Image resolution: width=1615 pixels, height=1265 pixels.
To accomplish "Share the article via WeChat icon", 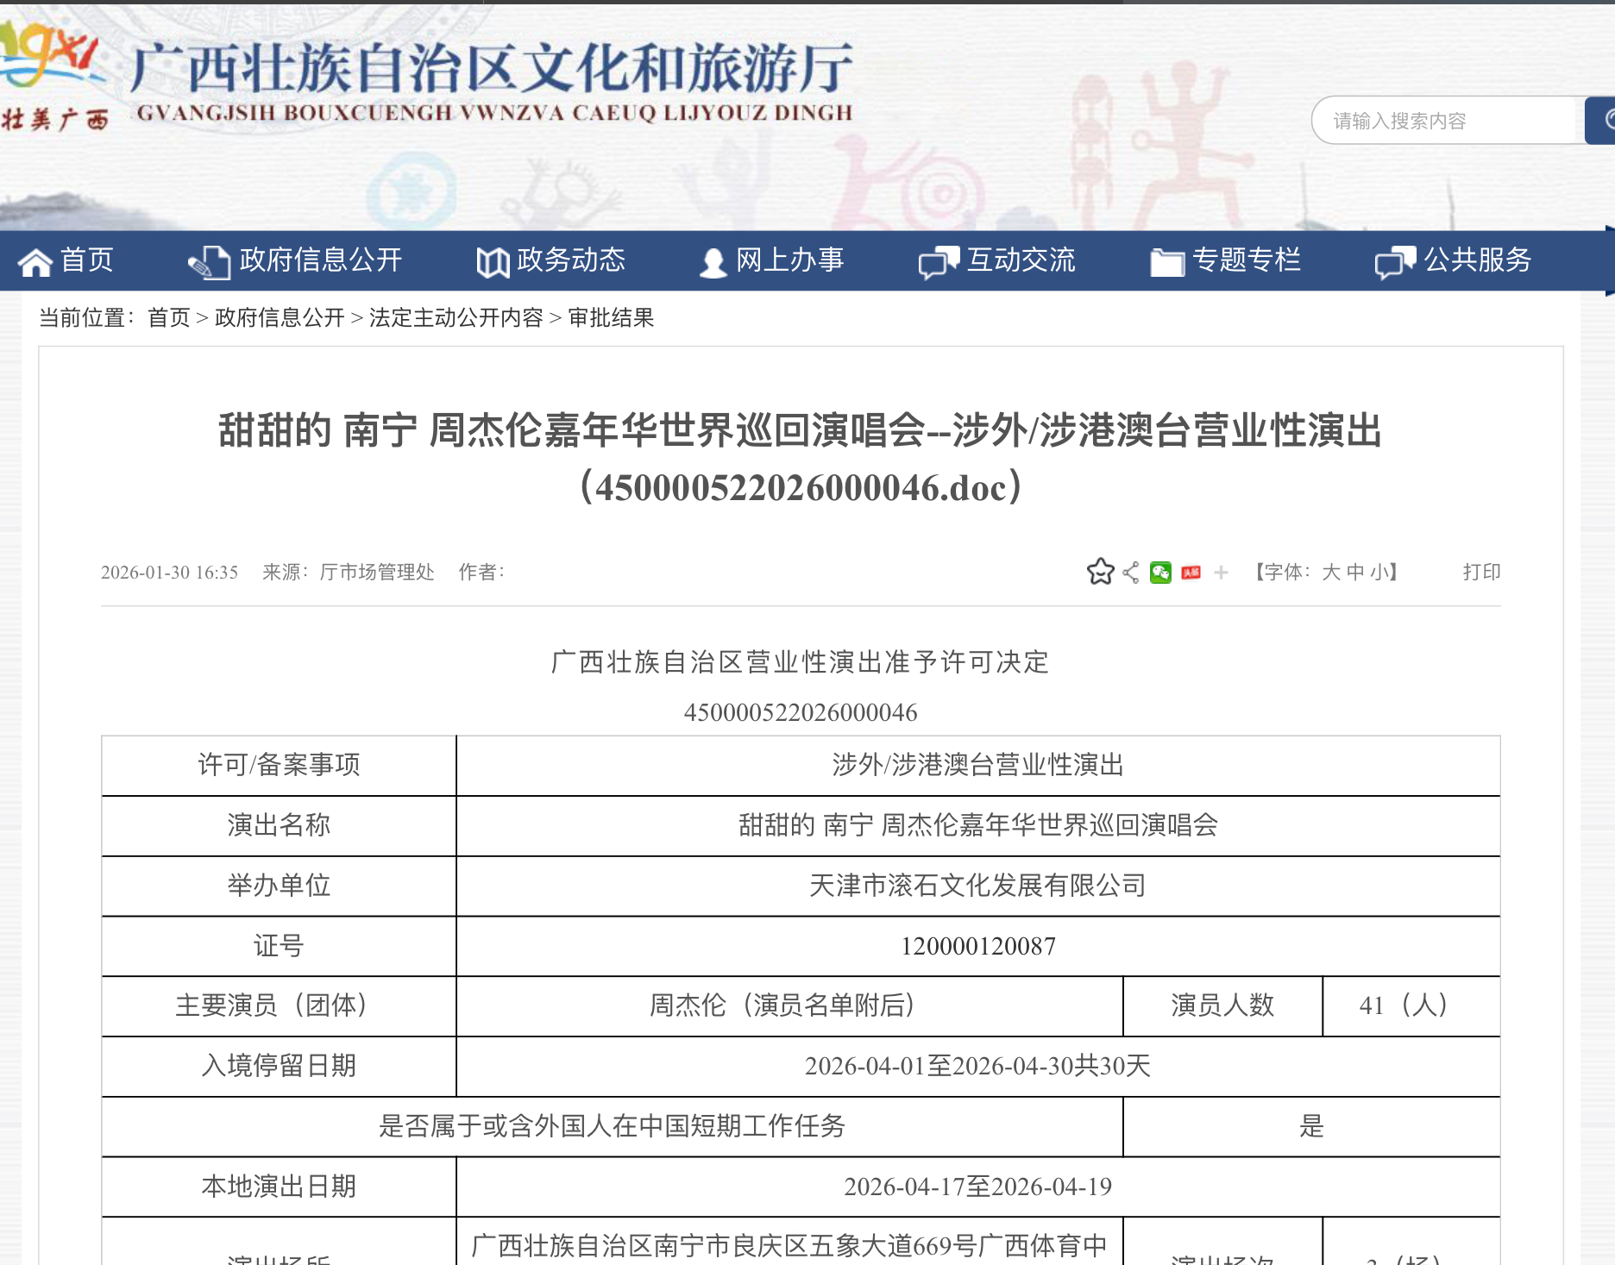I will [1160, 573].
